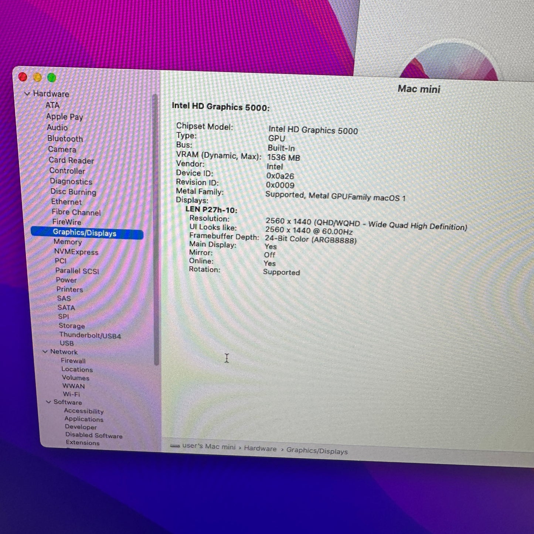Zoom window with the green button
Viewport: 534px width, 534px height.
tap(52, 78)
